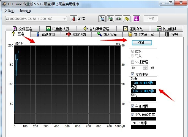Viewport: 188px width, 137px height.
Task: Click the thermometer temperature icon
Action: (73, 19)
